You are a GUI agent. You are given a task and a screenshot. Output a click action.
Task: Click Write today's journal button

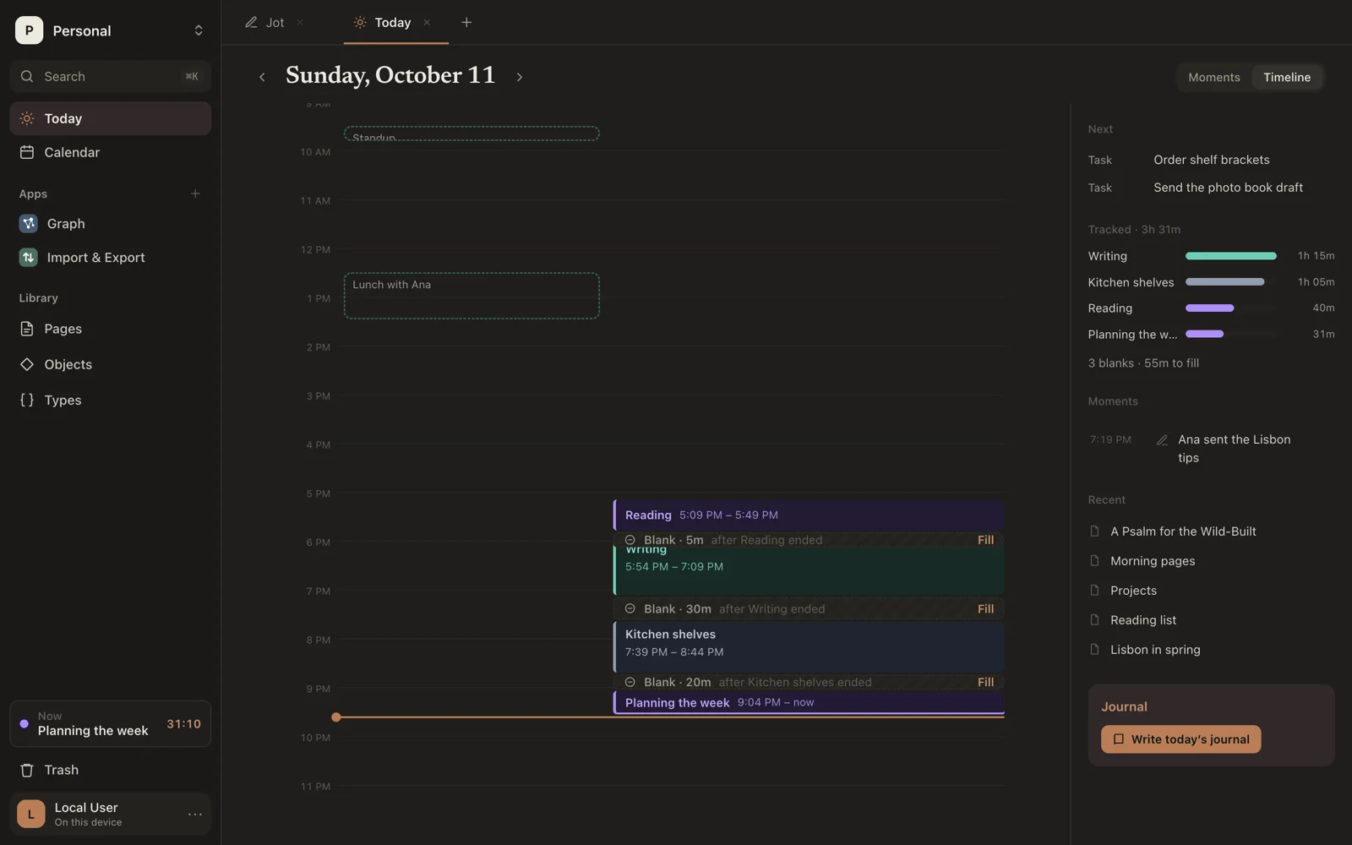pyautogui.click(x=1180, y=739)
